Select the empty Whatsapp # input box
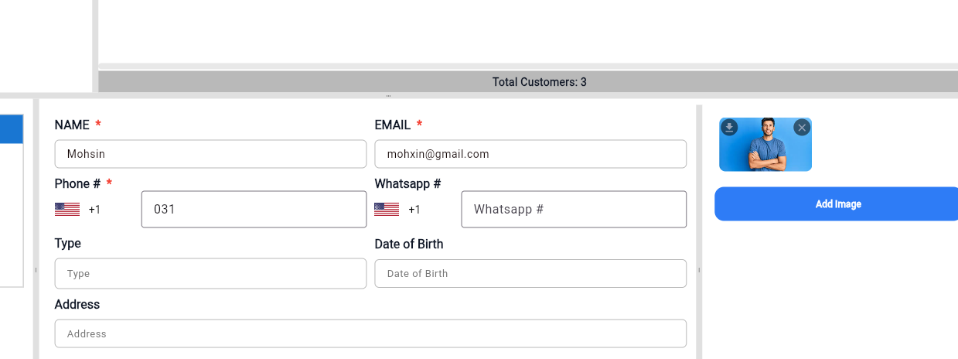Image resolution: width=958 pixels, height=359 pixels. point(574,210)
